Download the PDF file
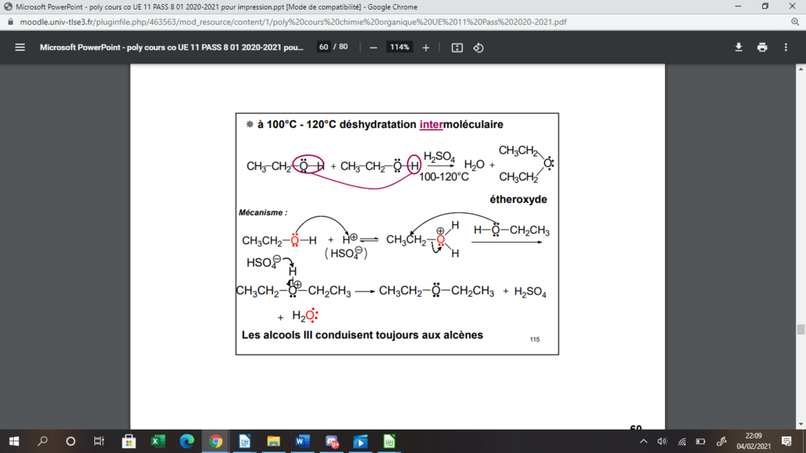Image resolution: width=806 pixels, height=453 pixels. coord(738,48)
